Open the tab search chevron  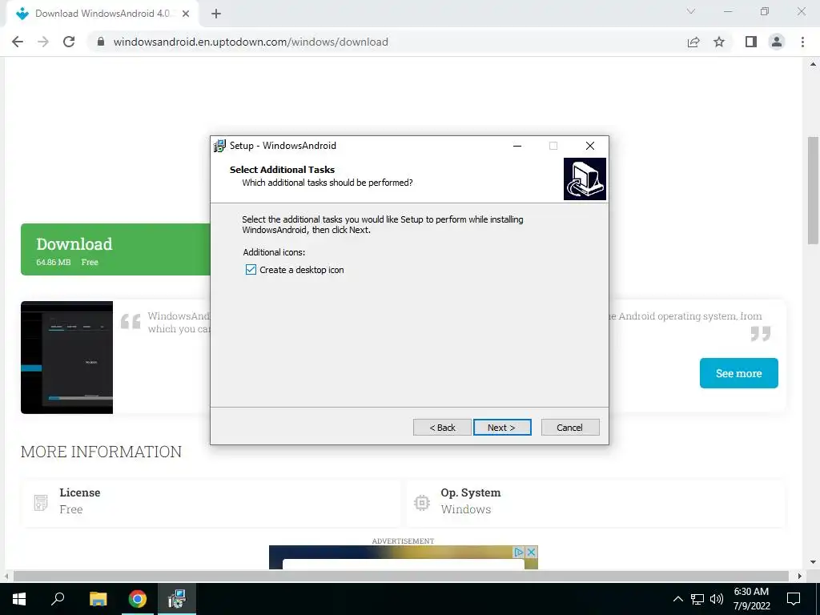pos(691,11)
